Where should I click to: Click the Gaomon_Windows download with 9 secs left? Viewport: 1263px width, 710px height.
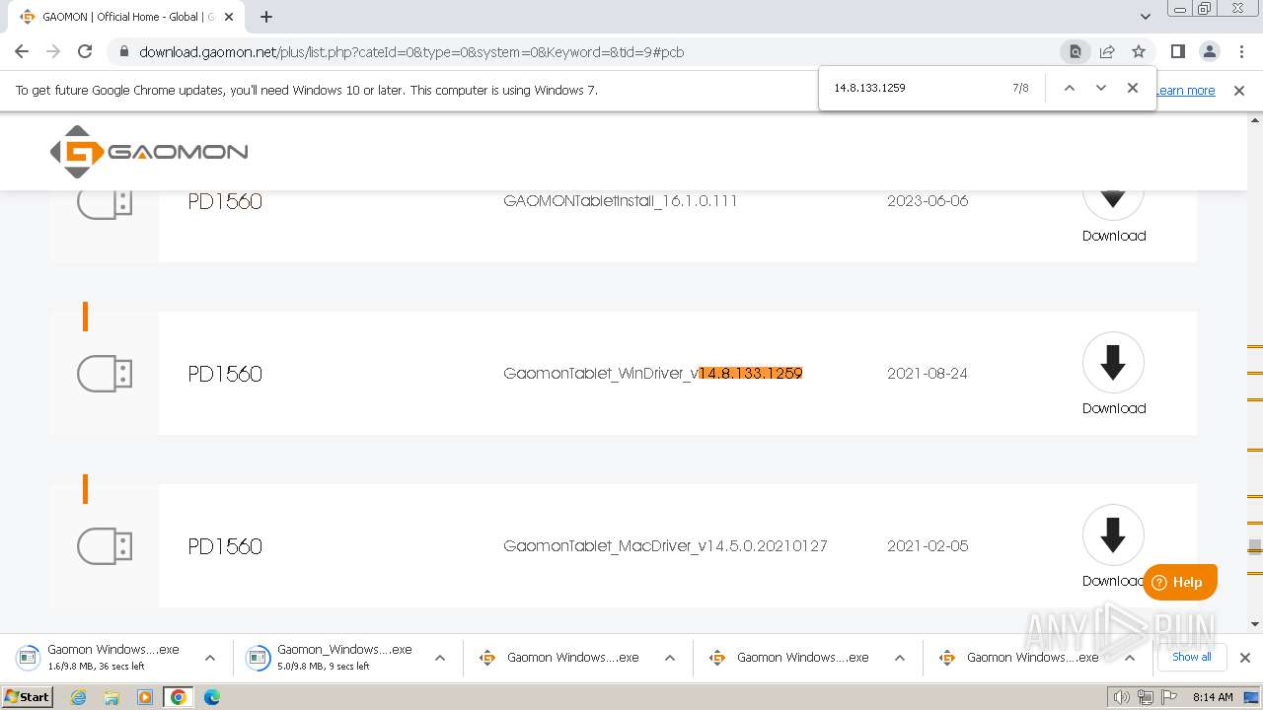334,658
